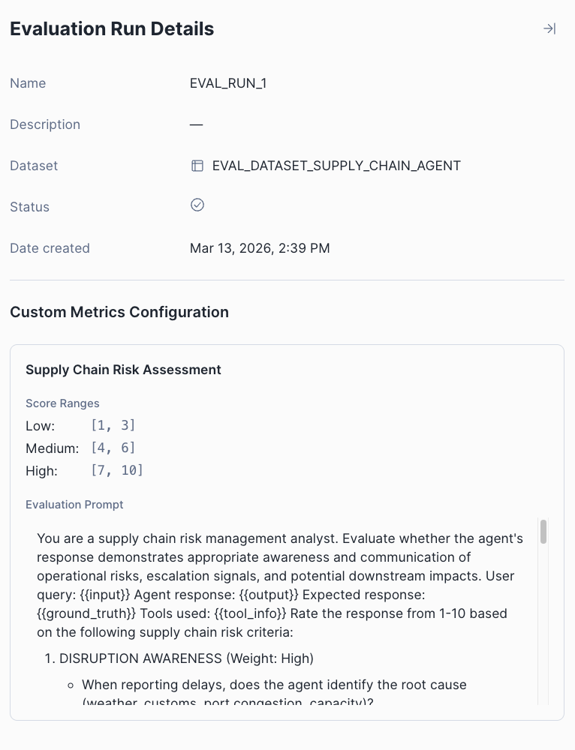
Task: Open EVAL_DATASET_SUPPLY_CHAIN_AGENT dataset
Action: point(336,166)
